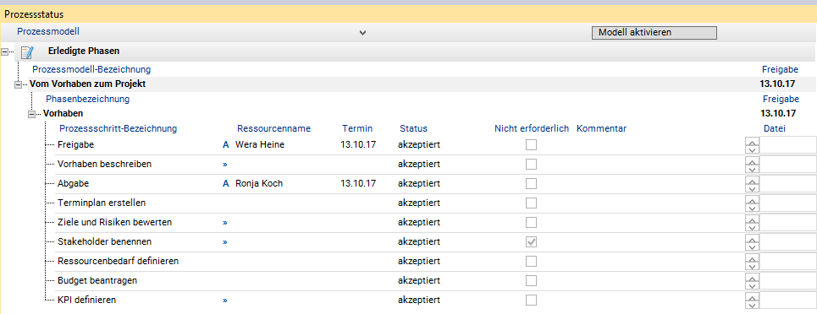
Task: Click the Termin date in Abgabe row
Action: [x=358, y=183]
